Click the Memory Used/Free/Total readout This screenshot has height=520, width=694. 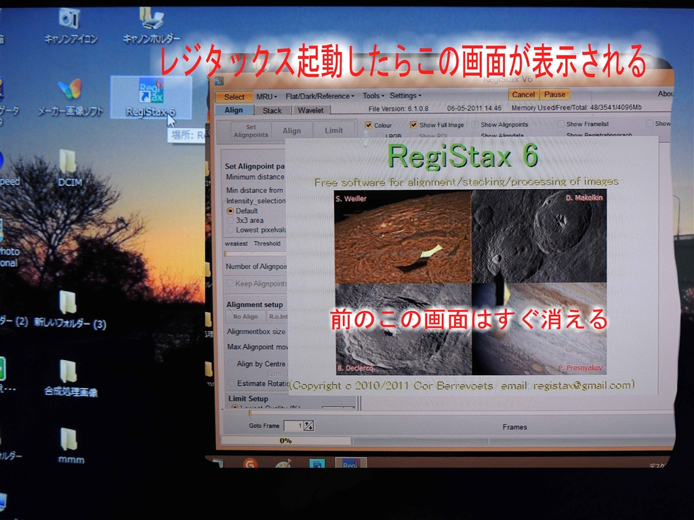click(576, 108)
